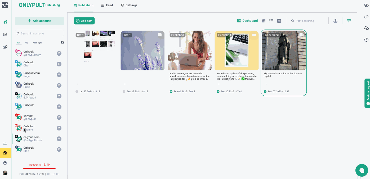The height and width of the screenshot is (179, 370).
Task: Open notifications bell icon
Action: click(x=5, y=143)
